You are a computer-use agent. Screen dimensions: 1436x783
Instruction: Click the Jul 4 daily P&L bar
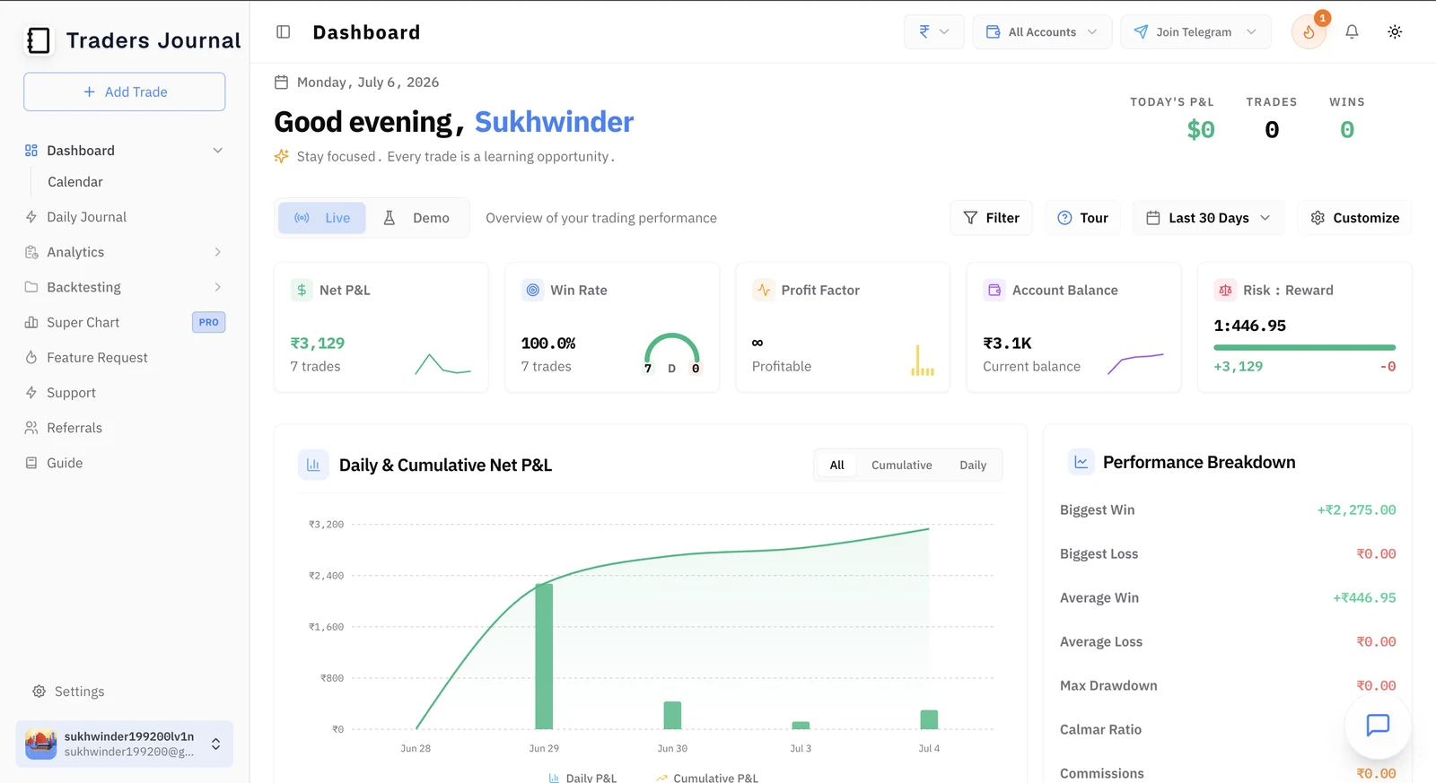click(x=929, y=719)
